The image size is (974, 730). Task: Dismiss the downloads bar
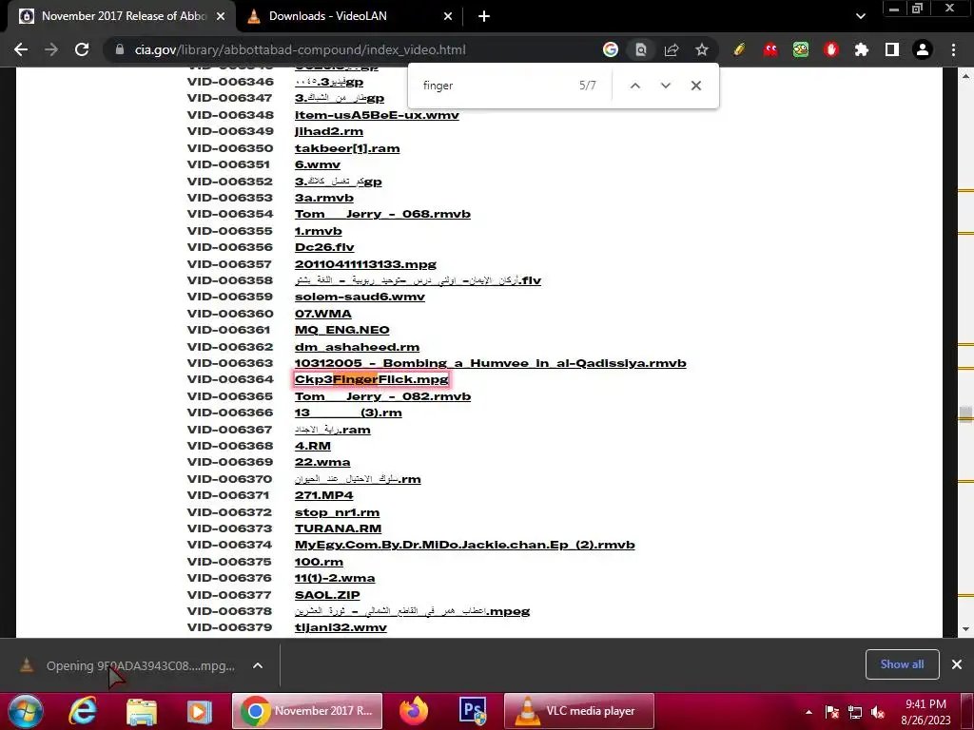[957, 664]
